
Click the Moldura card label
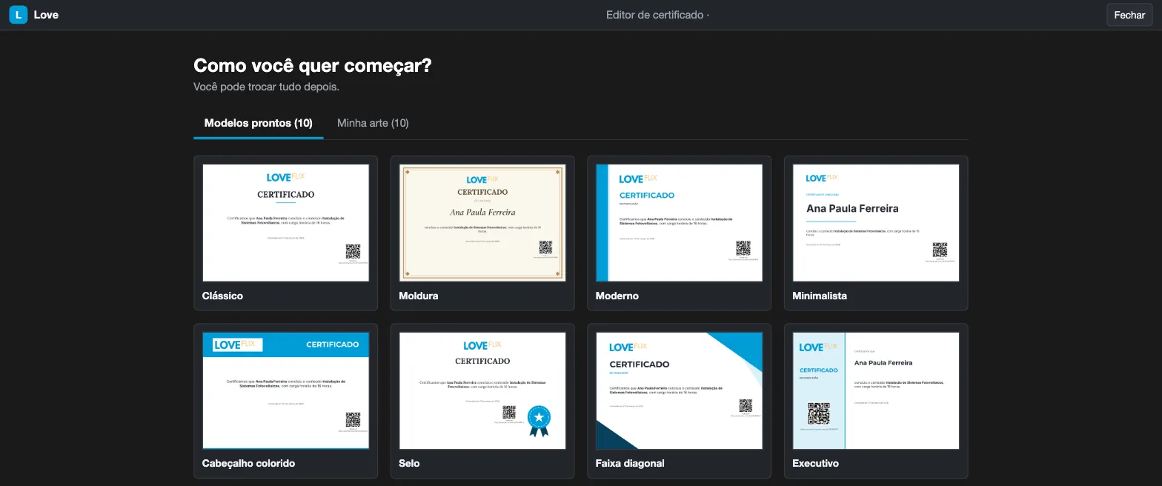[419, 296]
